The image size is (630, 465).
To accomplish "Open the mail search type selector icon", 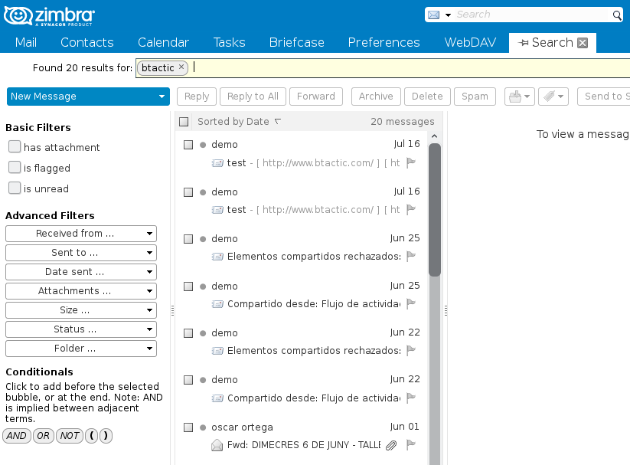I will click(x=439, y=15).
